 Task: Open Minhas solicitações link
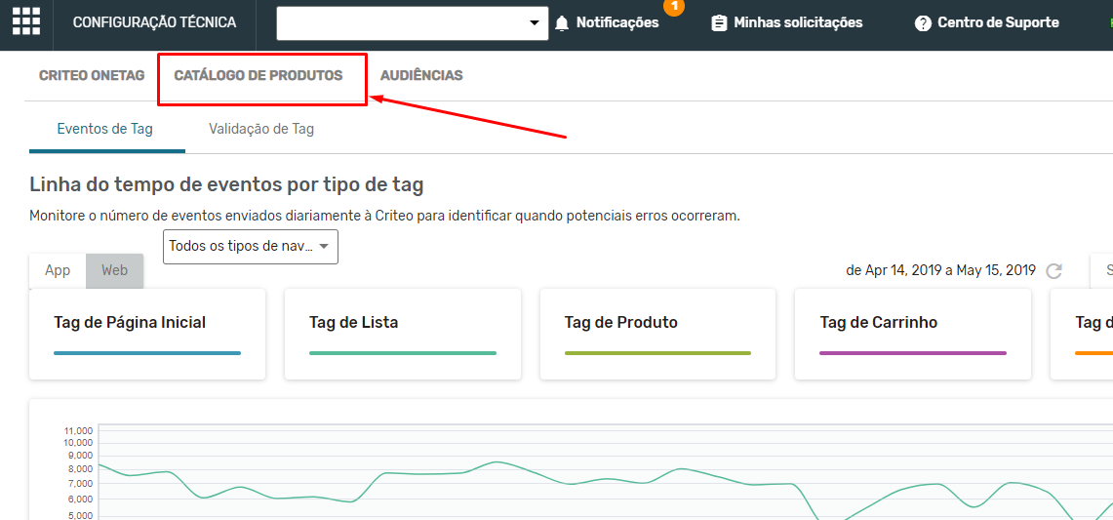(x=798, y=22)
